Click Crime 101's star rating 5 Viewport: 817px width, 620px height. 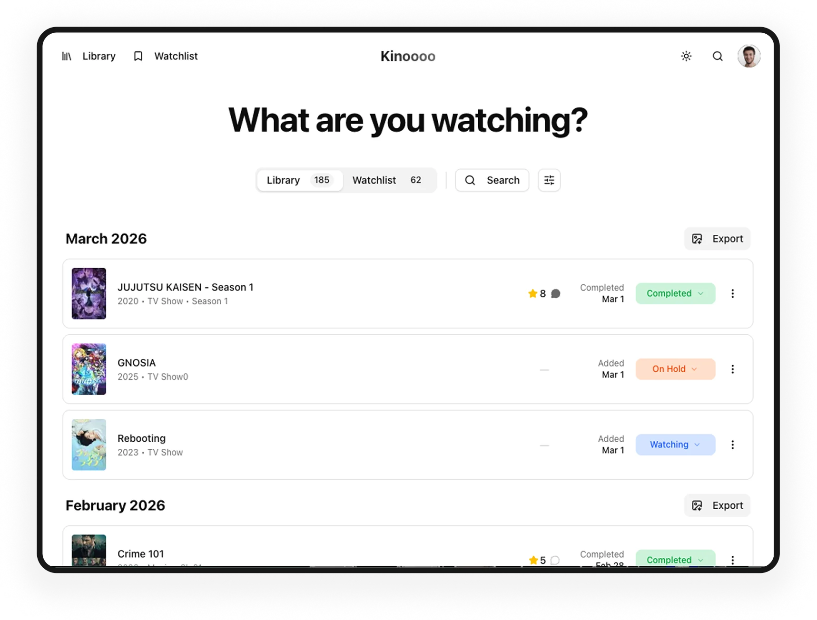click(537, 560)
